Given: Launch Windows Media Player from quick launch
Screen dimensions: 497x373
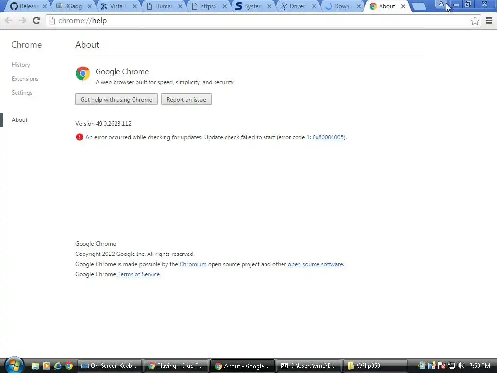Looking at the screenshot, I should (x=46, y=366).
